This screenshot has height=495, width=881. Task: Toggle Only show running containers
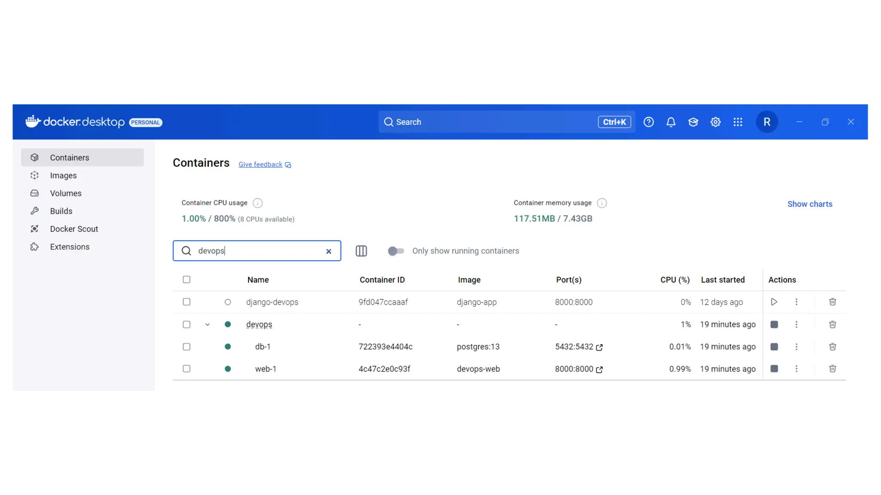[x=396, y=251]
